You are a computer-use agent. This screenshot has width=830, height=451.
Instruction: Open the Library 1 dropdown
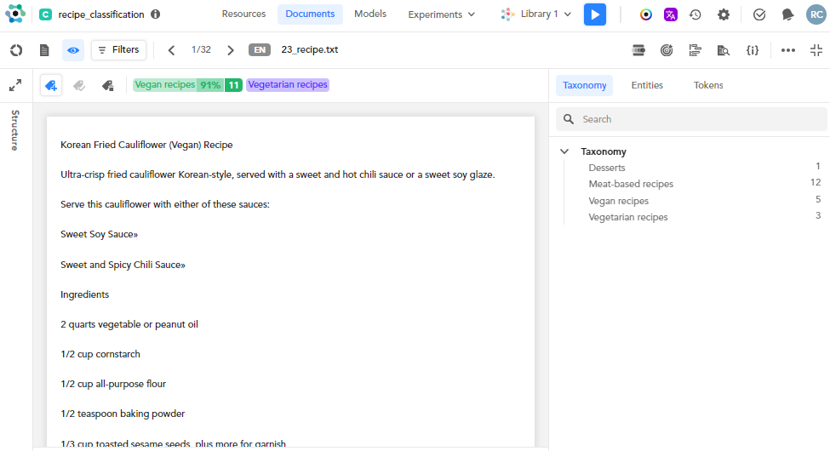(x=536, y=14)
